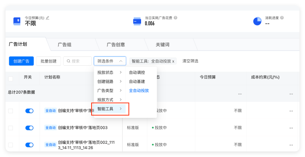Click the 清空筛选 link
Screen dimensions: 305x157
[x=190, y=61]
